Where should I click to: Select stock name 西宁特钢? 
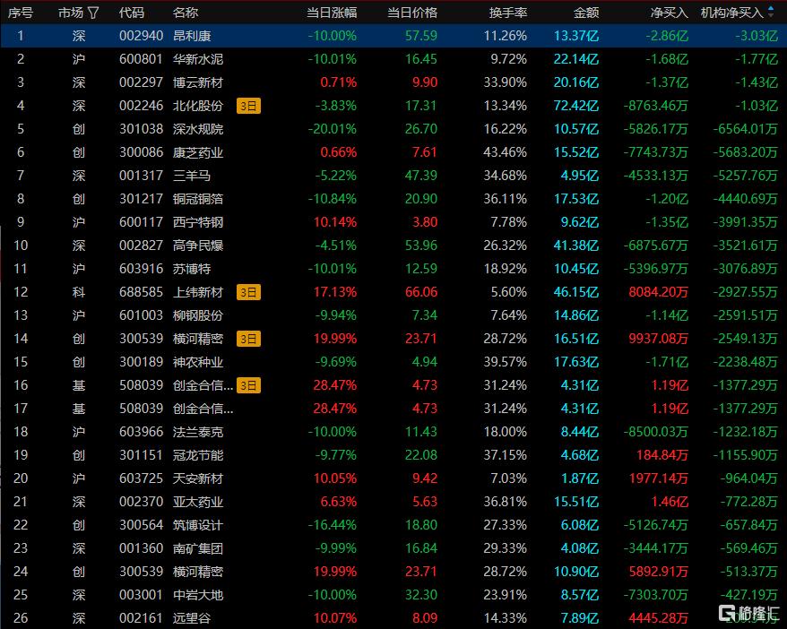tap(198, 222)
